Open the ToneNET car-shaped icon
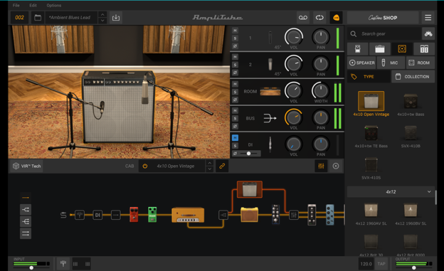Screen dimensions: 444x271 tap(428, 34)
